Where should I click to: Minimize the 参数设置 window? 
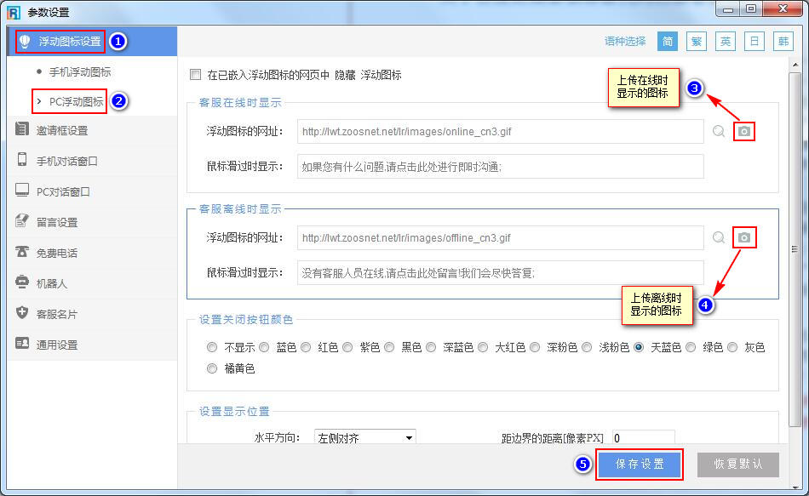tap(728, 9)
